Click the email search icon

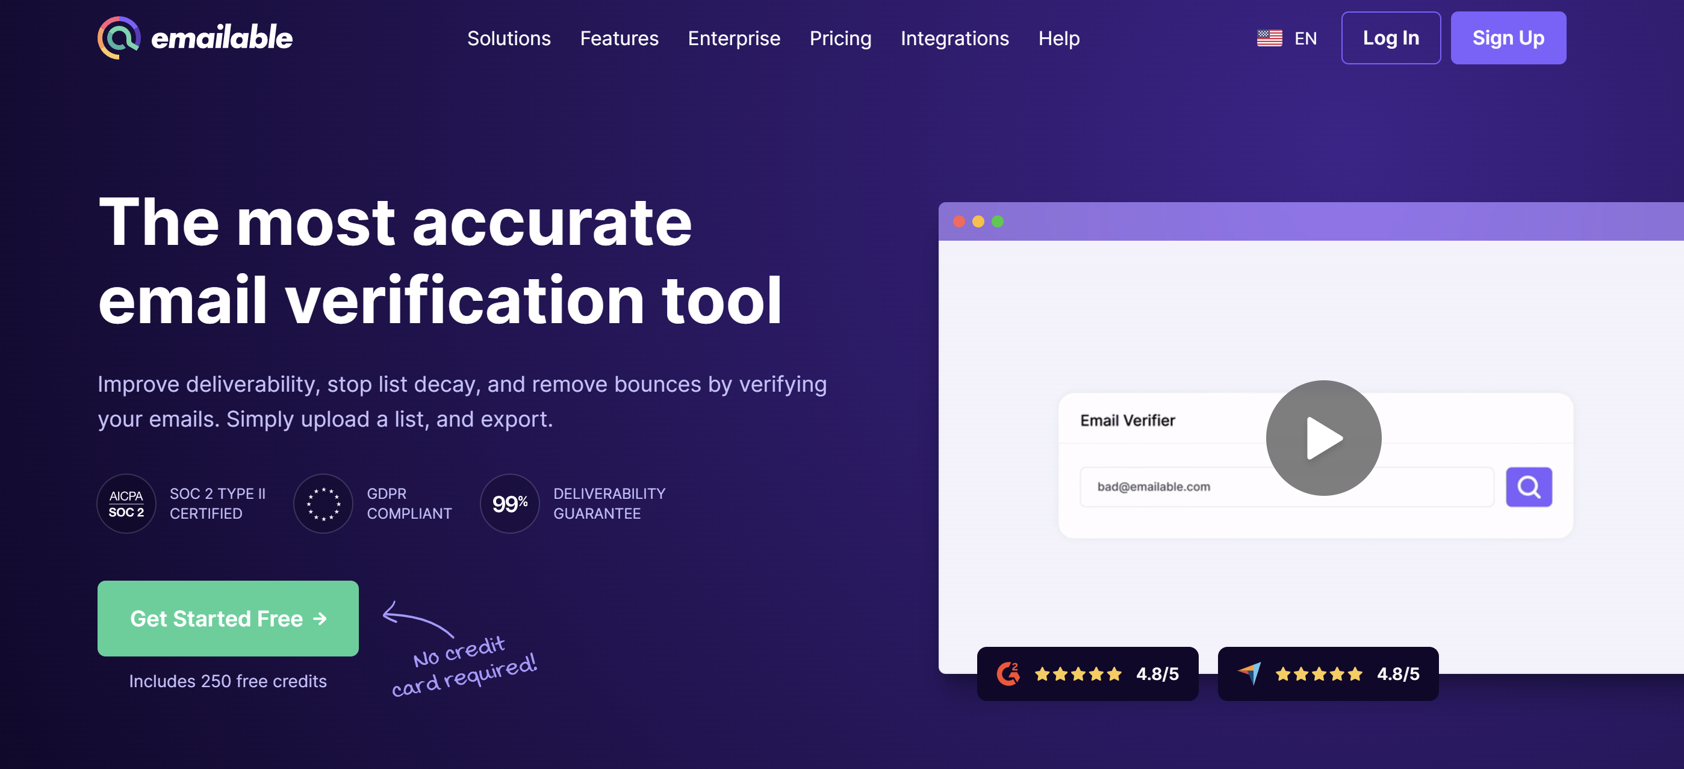tap(1528, 487)
